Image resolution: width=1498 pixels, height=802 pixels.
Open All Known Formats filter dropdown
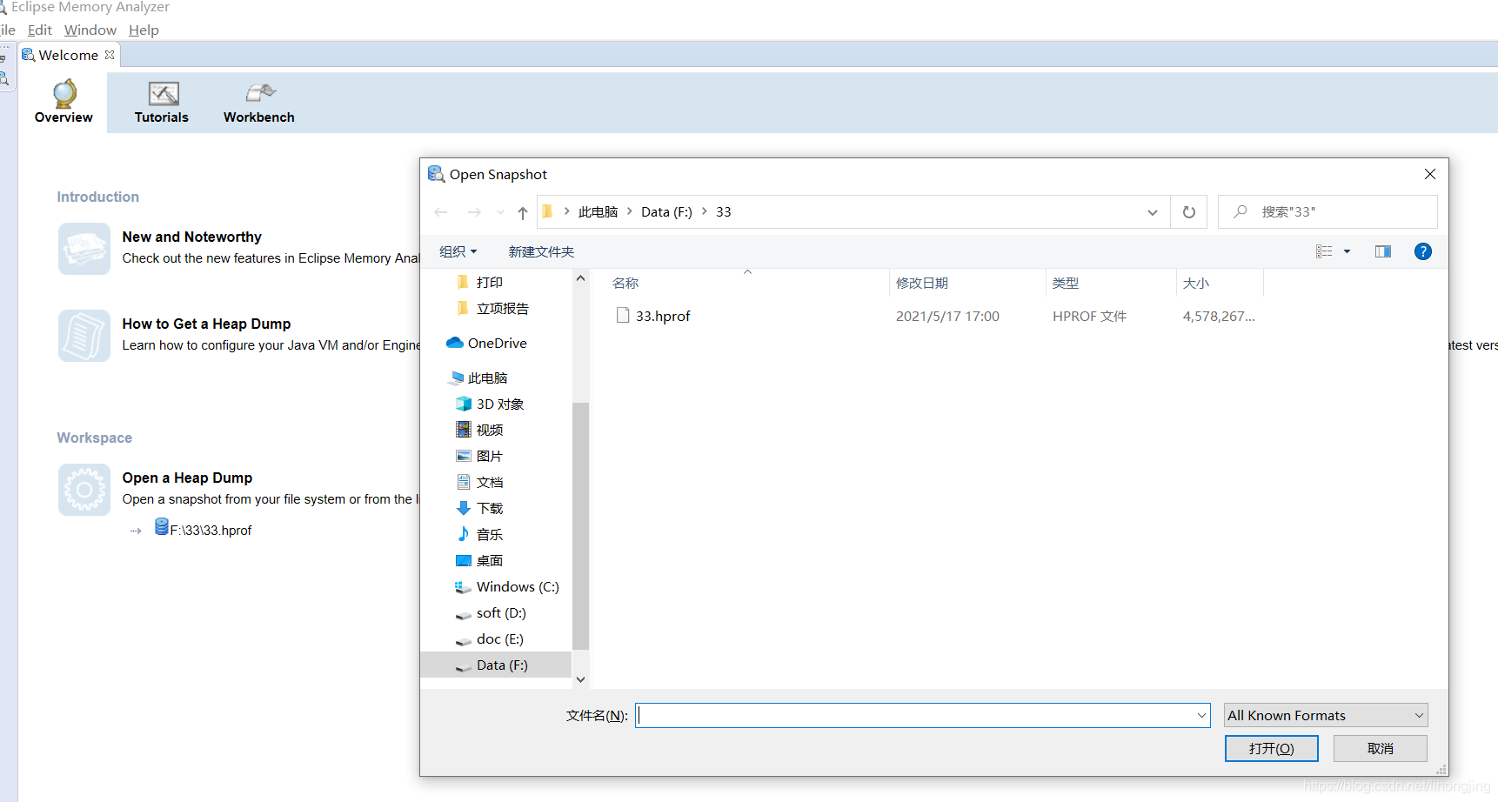coord(1326,715)
